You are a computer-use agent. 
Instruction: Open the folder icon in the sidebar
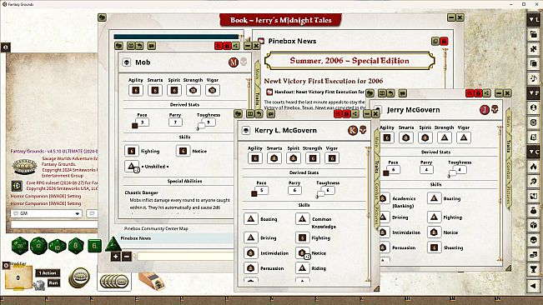533,34
